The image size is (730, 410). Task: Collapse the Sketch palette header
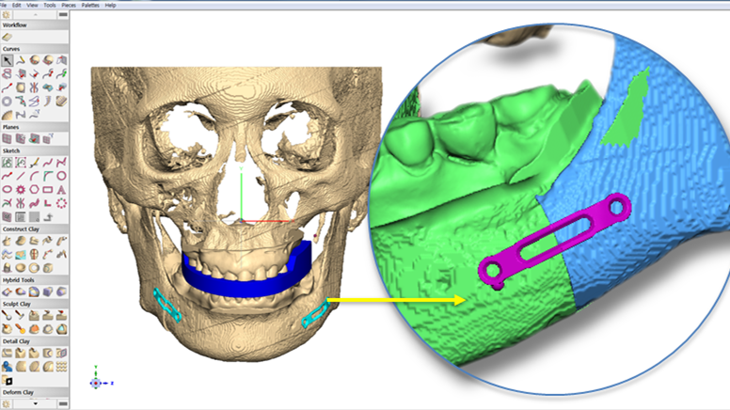(11, 150)
